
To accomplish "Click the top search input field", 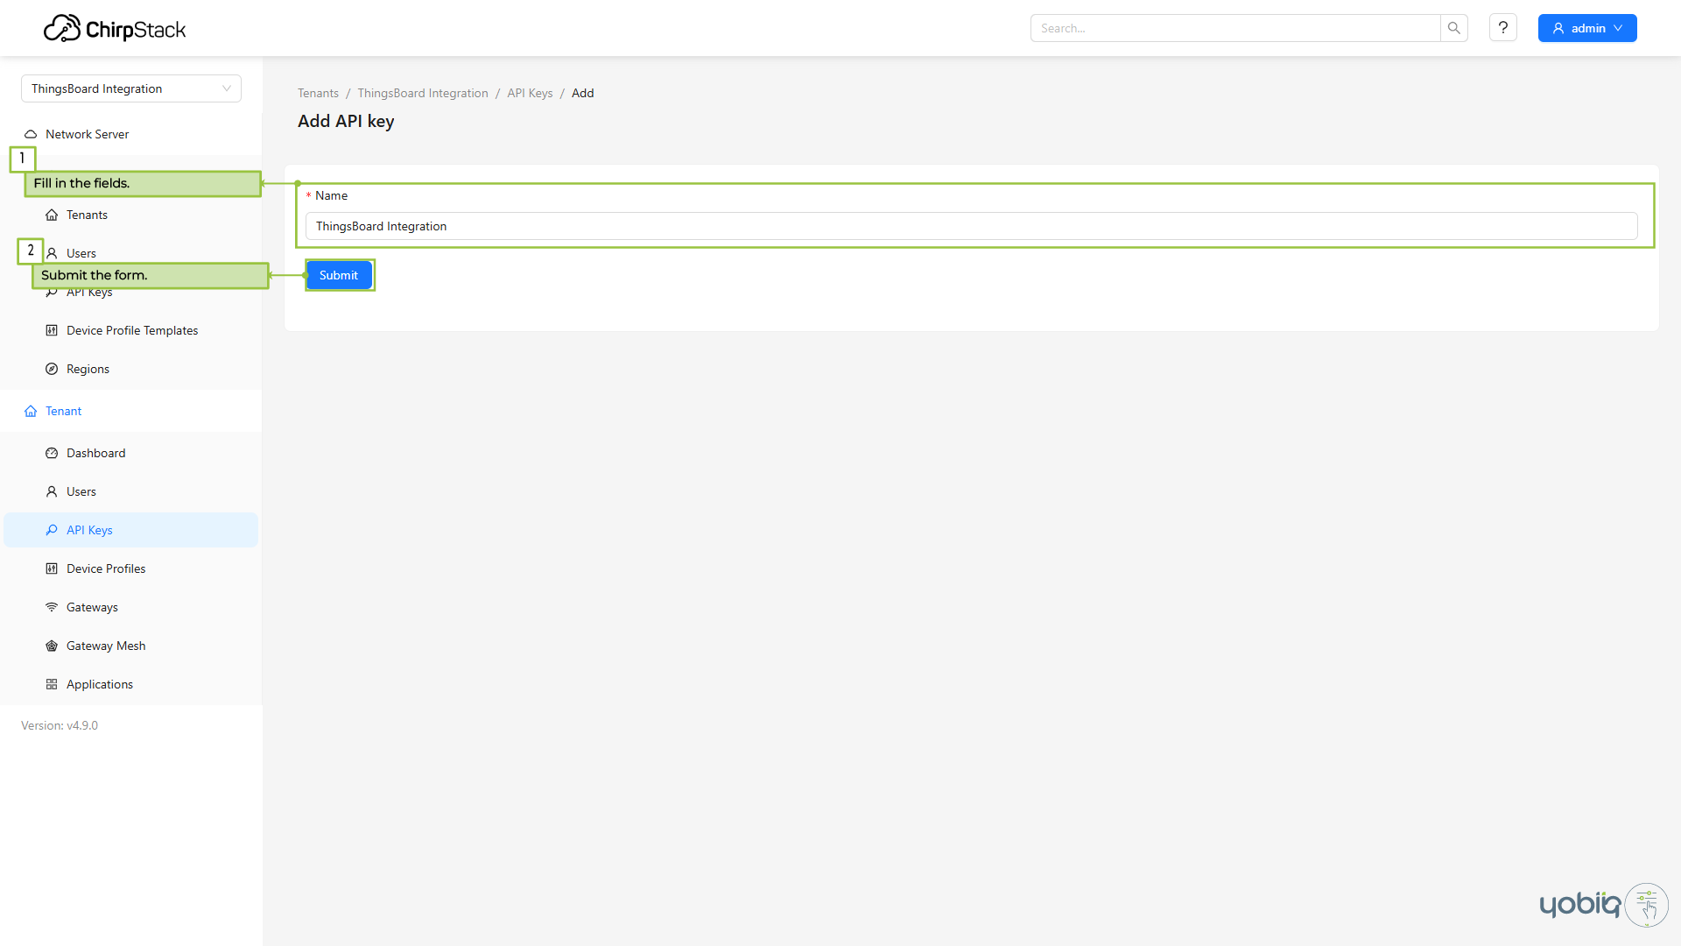I will click(1235, 28).
